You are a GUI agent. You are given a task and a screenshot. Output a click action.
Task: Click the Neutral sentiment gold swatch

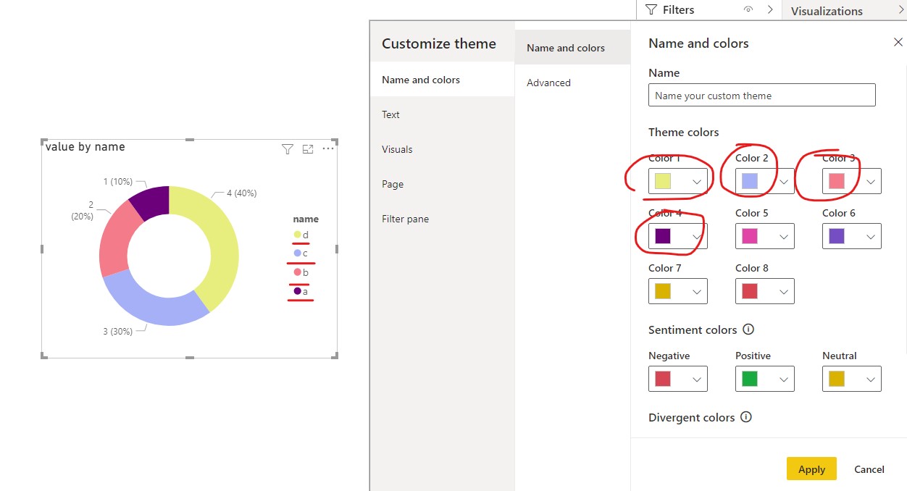pyautogui.click(x=837, y=379)
